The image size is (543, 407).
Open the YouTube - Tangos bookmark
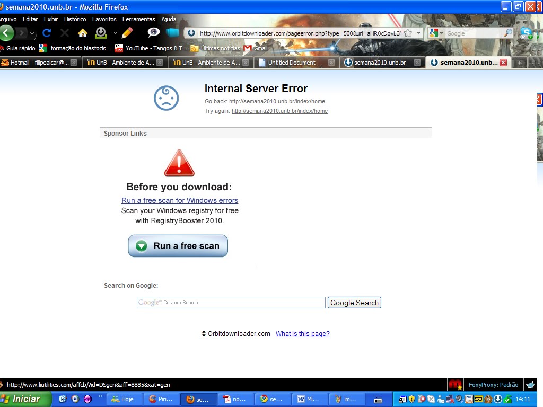click(151, 48)
